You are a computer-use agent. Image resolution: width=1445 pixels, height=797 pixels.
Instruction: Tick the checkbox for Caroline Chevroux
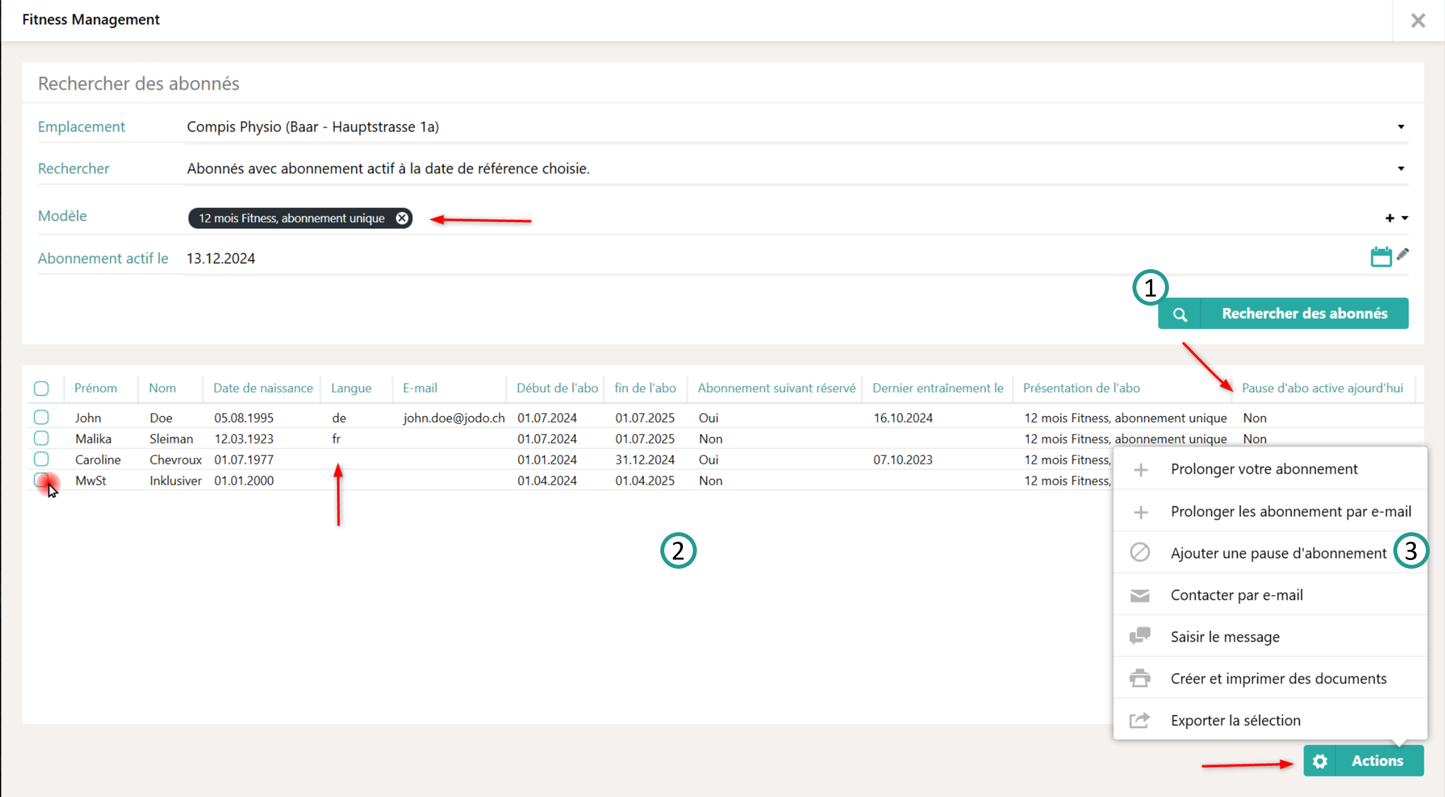[41, 459]
